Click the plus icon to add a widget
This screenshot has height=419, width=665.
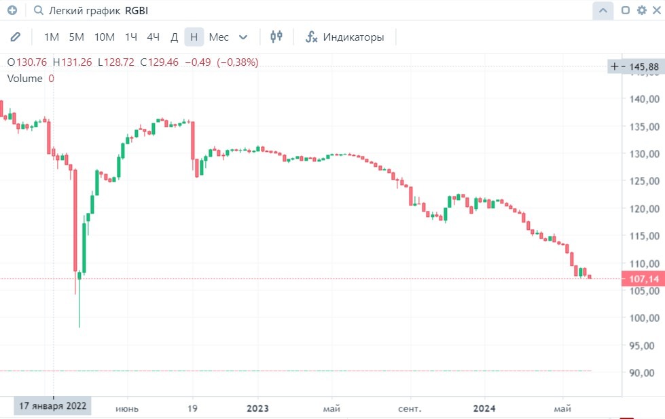coord(12,11)
